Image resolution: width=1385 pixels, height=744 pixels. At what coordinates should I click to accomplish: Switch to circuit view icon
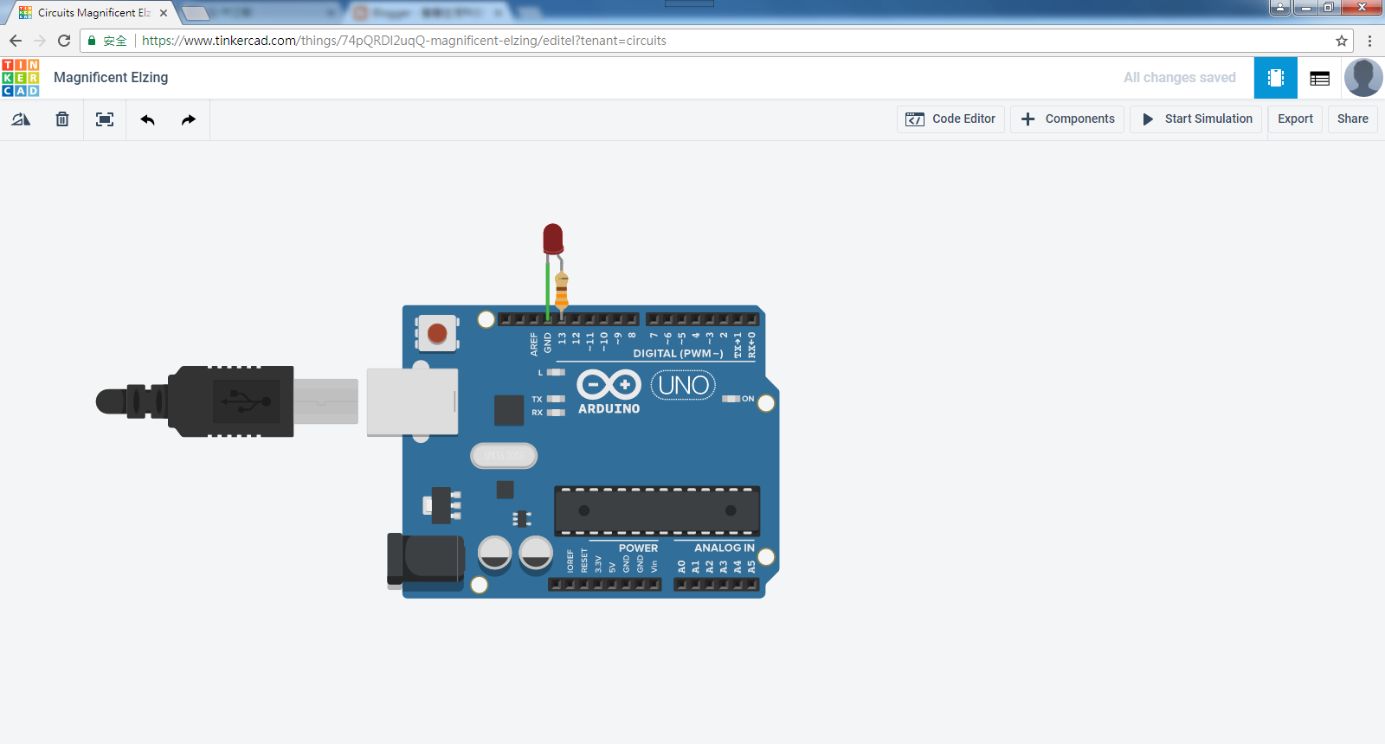(x=1276, y=78)
